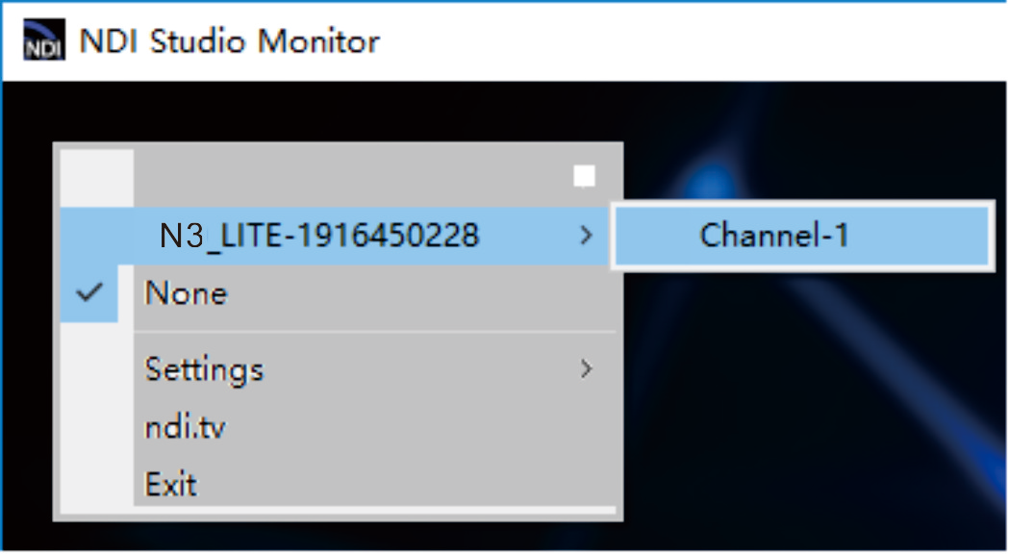Viewport: 1009px width, 556px height.
Task: Expand the Settings submenu chevron
Action: click(586, 369)
